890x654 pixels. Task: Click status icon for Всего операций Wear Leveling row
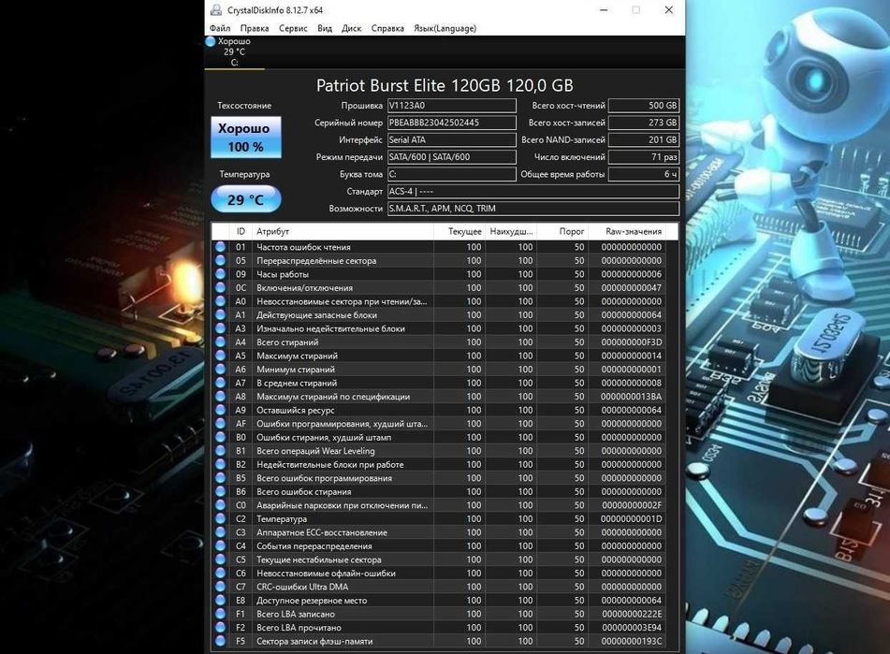[x=220, y=451]
